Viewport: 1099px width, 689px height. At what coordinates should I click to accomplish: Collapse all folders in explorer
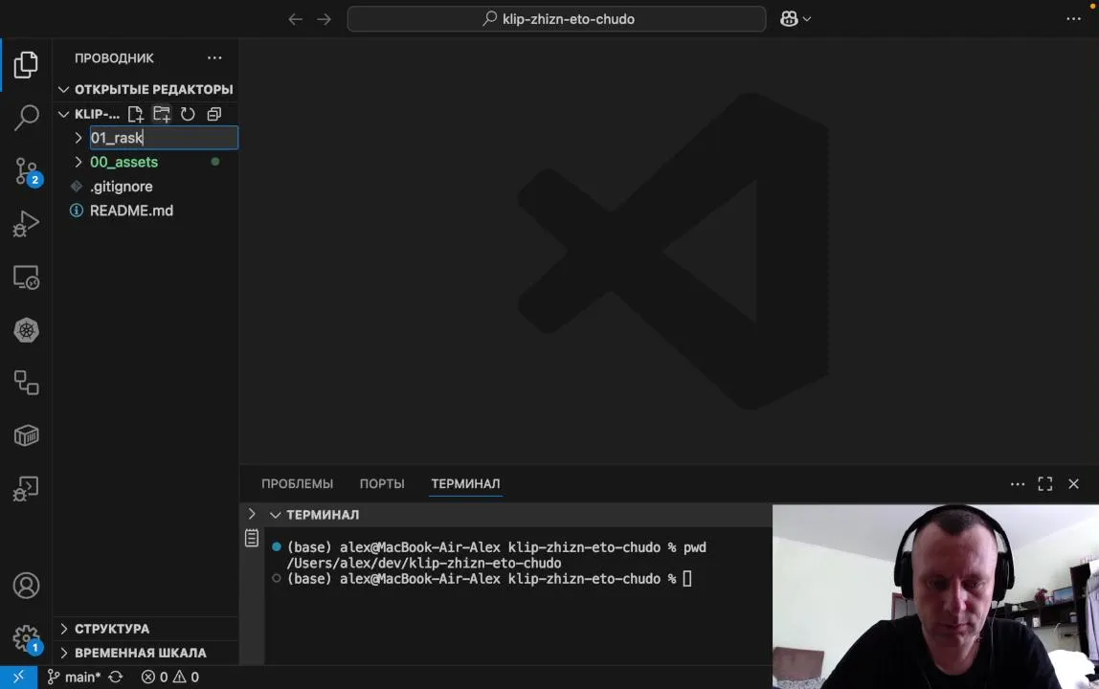pos(214,114)
